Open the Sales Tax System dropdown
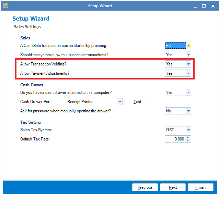220x197 pixels. (188, 130)
